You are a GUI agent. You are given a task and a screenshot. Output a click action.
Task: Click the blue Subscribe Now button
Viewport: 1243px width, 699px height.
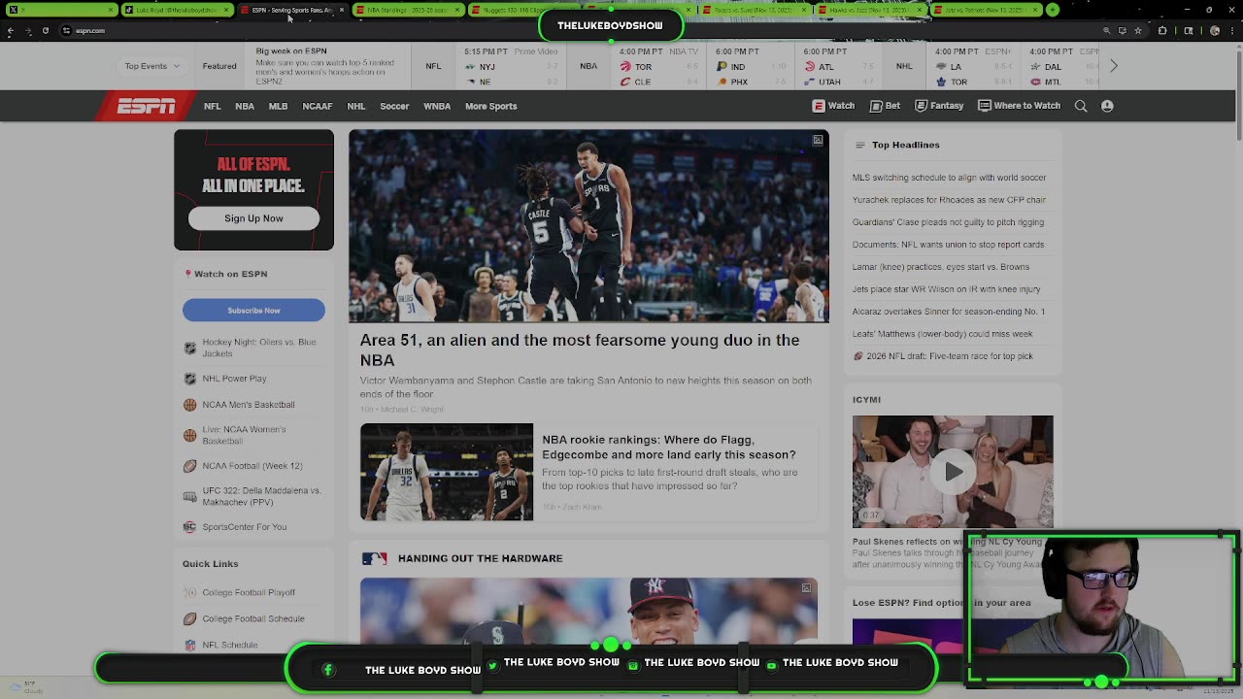click(x=253, y=311)
